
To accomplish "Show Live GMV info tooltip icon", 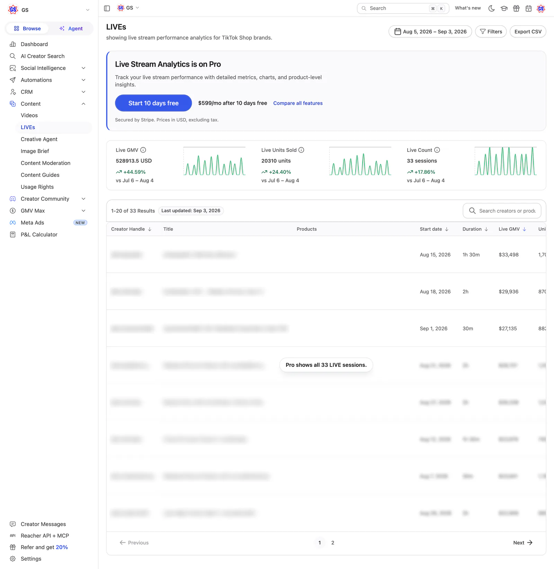I will pos(143,150).
